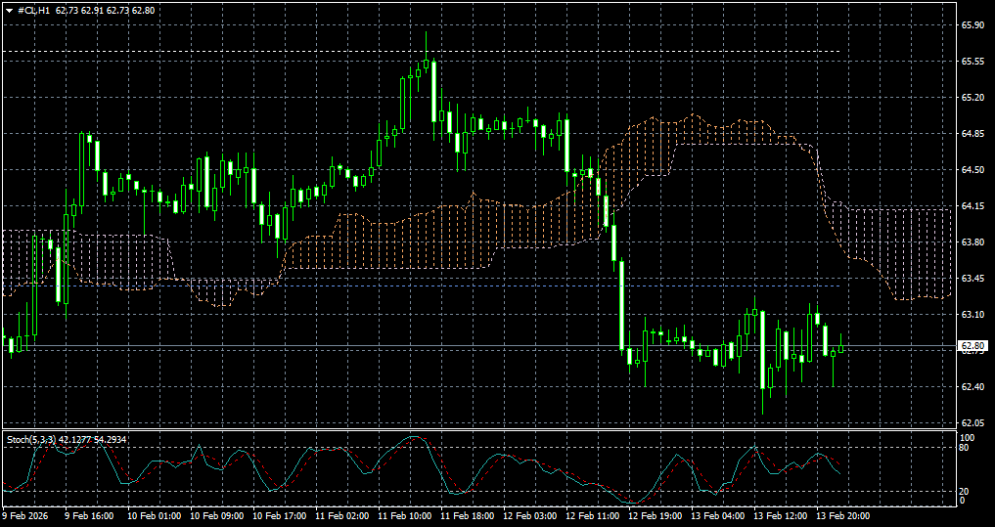Click the 10 Feb 01:00 time label

pos(155,516)
